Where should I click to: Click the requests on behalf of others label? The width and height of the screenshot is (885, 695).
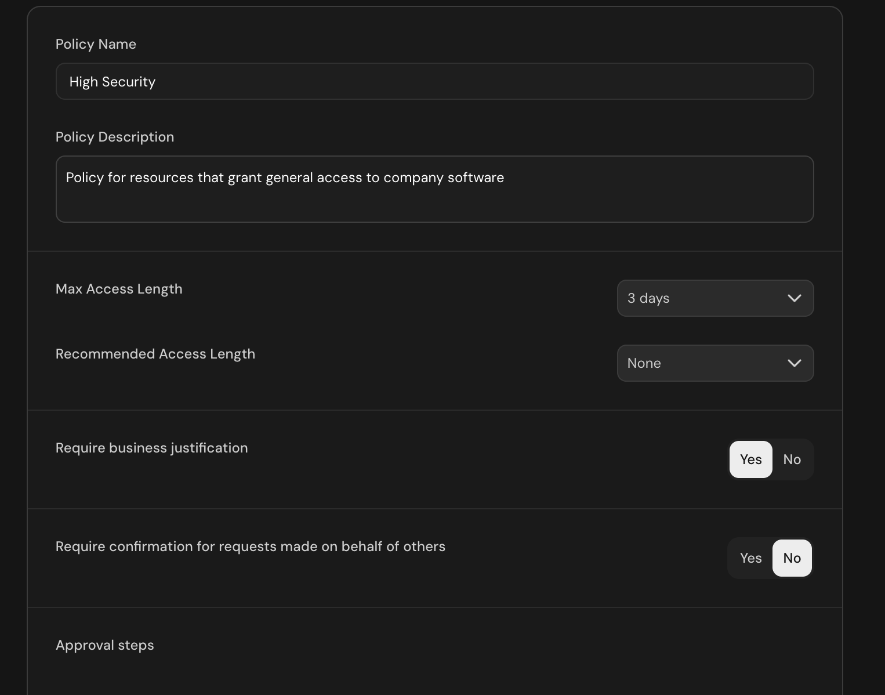click(x=251, y=546)
